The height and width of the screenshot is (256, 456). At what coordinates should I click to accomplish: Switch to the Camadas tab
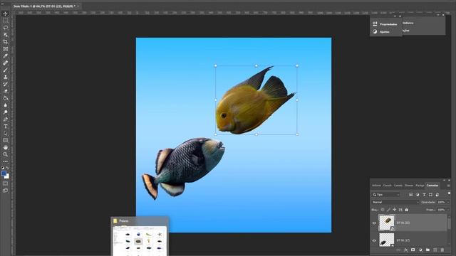pyautogui.click(x=432, y=185)
